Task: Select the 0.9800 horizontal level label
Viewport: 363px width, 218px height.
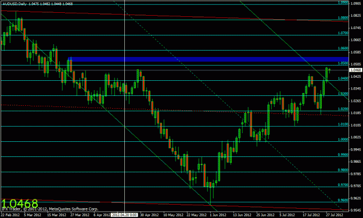Action: (x=343, y=170)
